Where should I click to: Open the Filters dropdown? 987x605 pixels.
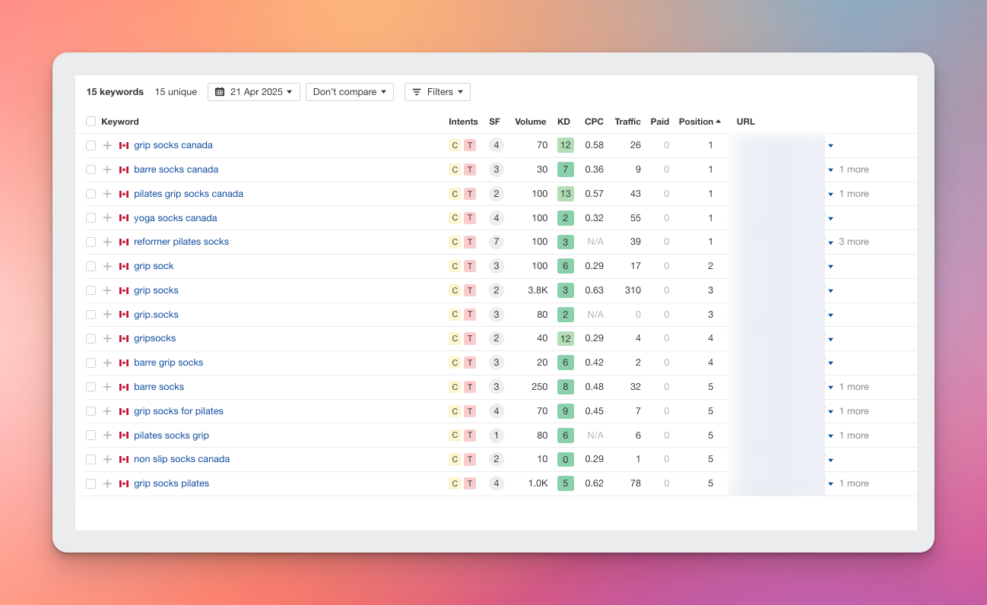coord(437,92)
